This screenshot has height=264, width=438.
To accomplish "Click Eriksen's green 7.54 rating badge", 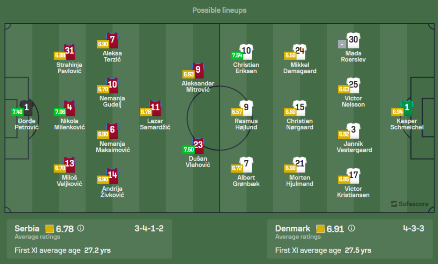I will 237,56.
